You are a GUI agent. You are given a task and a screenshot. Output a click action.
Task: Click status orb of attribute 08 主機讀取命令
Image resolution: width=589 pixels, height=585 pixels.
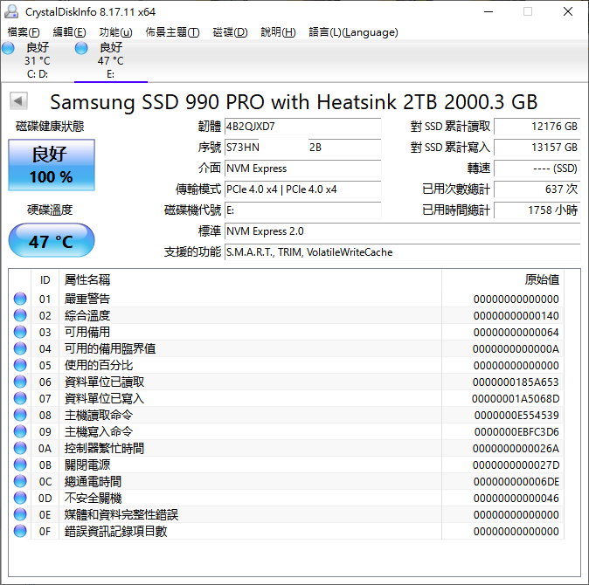(x=20, y=415)
